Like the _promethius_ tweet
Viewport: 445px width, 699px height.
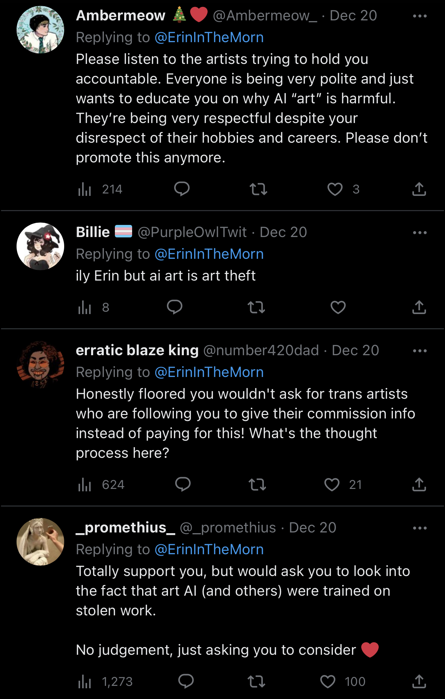click(328, 681)
